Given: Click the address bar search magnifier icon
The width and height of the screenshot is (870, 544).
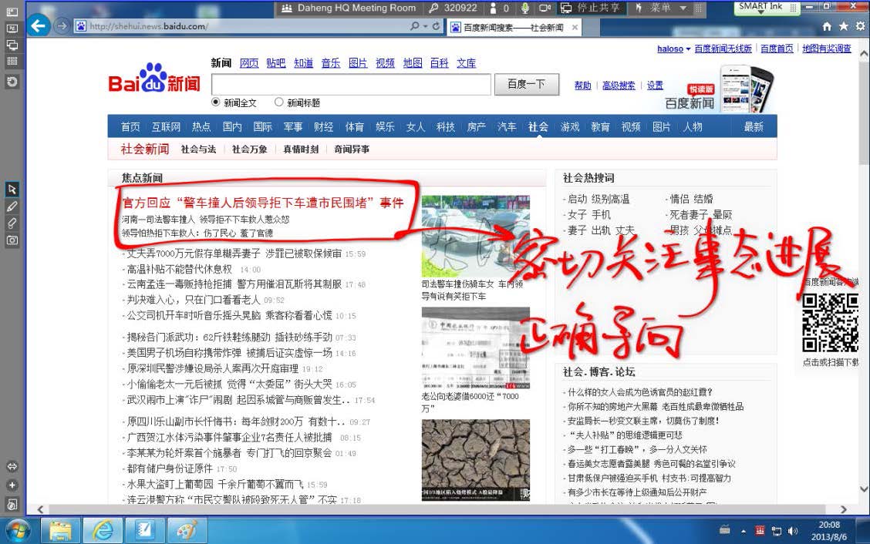Looking at the screenshot, I should [x=414, y=26].
